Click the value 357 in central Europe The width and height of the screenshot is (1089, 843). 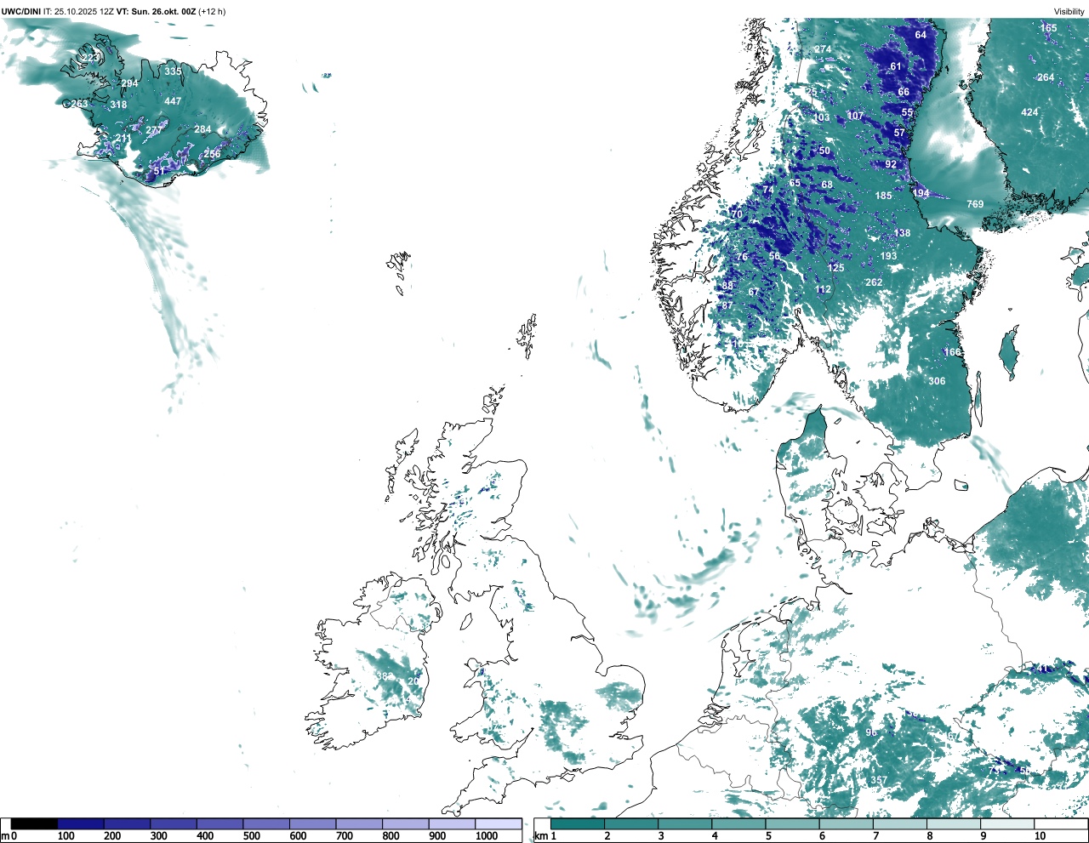pyautogui.click(x=879, y=780)
